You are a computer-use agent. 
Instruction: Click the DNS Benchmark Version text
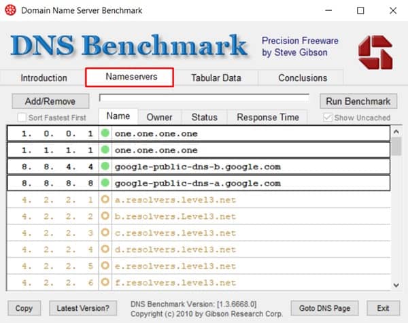tap(193, 304)
